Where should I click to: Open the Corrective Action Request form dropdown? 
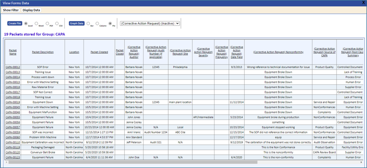[x=150, y=23]
